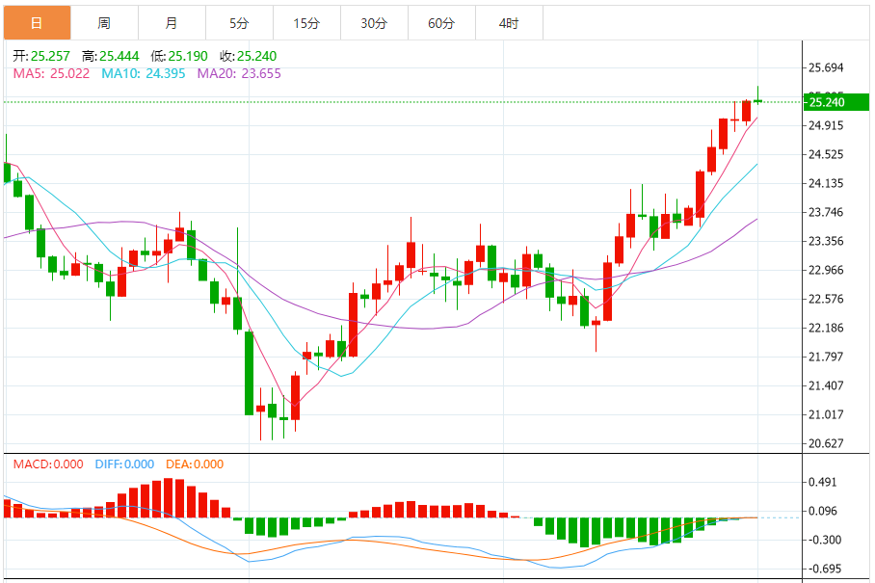Click the -0.695 MACD axis label

point(825,570)
